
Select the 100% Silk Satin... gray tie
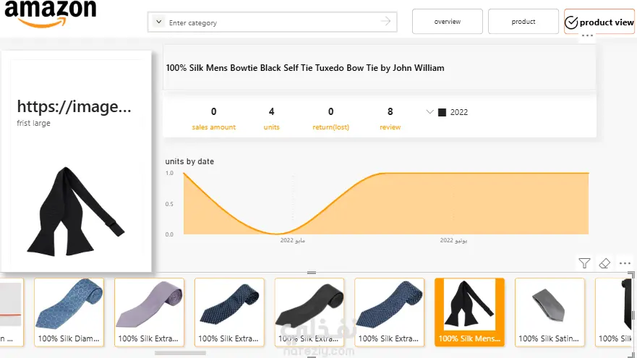pos(550,312)
